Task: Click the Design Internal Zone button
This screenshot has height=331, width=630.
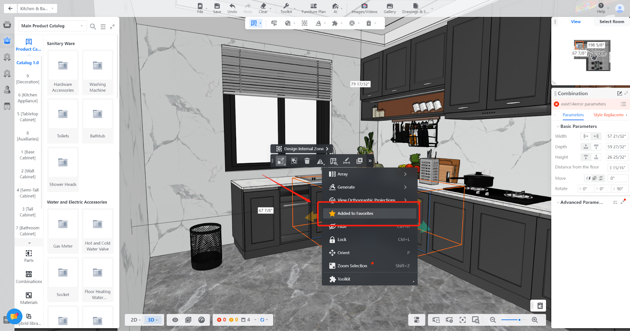Action: click(302, 149)
